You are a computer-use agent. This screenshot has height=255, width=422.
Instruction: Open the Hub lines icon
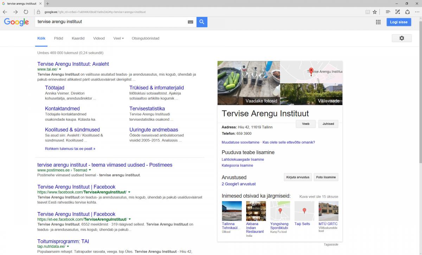pos(388,12)
